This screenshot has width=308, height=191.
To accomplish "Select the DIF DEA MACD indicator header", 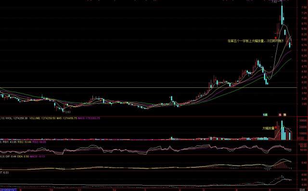I will 23,156.
